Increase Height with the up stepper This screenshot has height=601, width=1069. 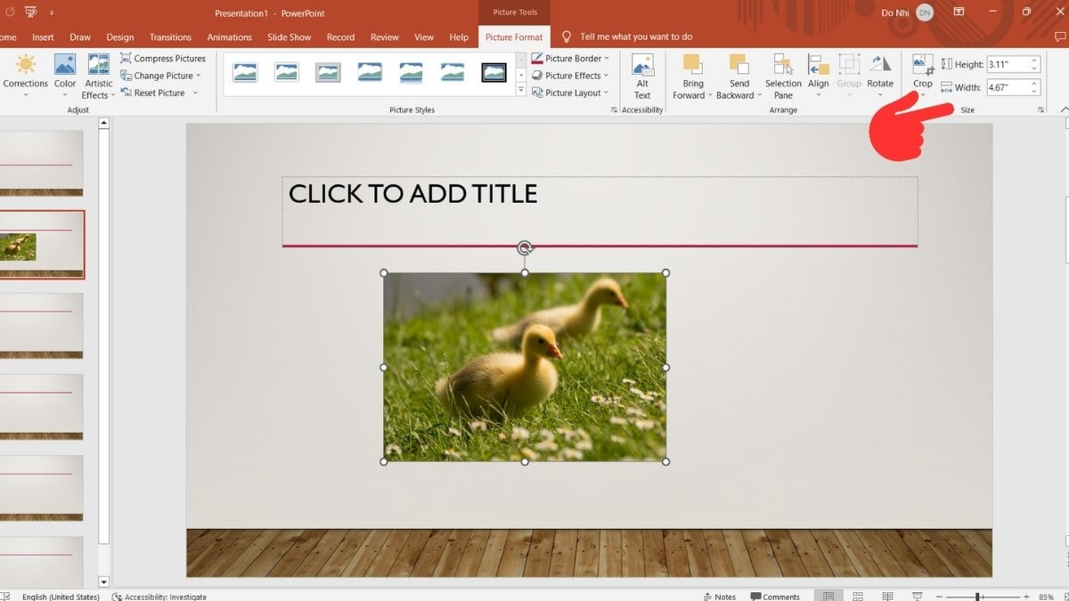1034,61
